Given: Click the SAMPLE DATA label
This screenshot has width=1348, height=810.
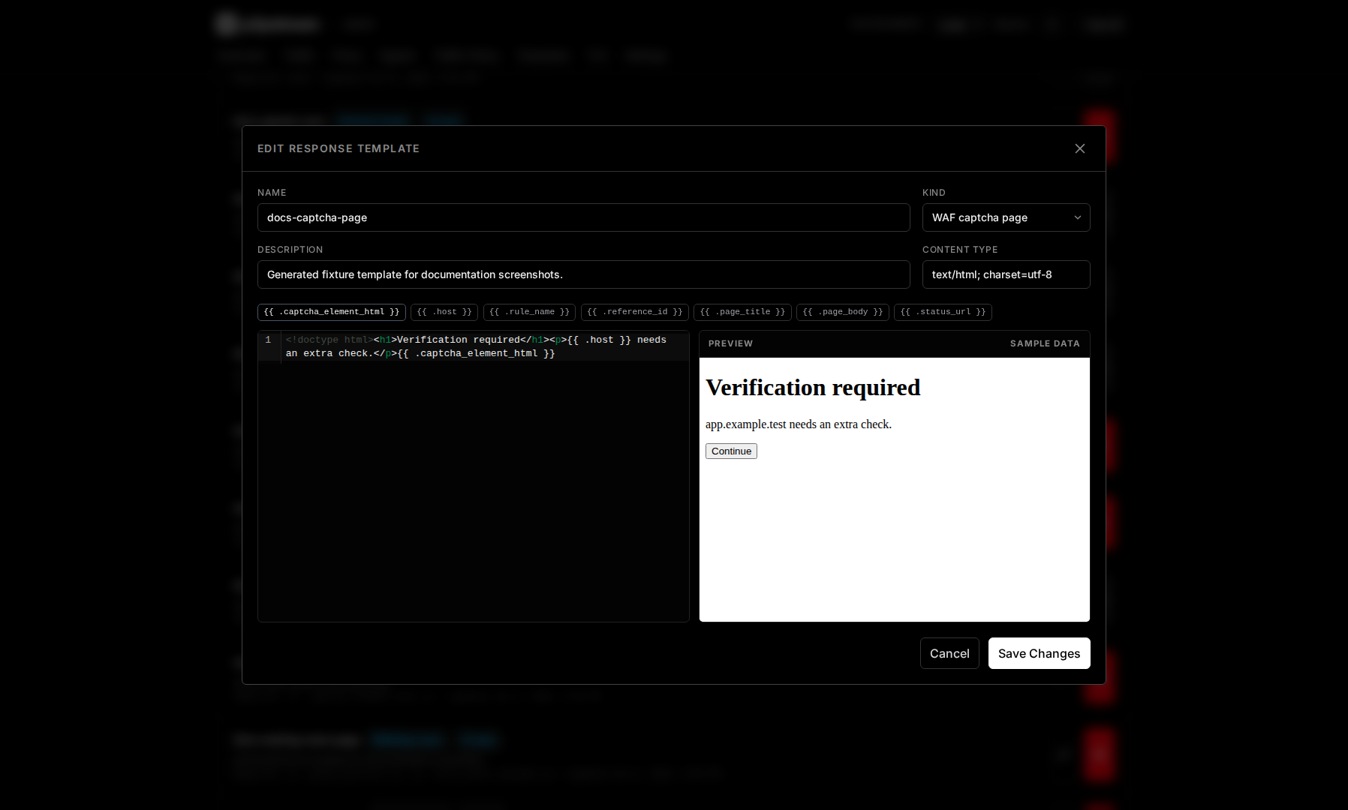Looking at the screenshot, I should pyautogui.click(x=1045, y=343).
